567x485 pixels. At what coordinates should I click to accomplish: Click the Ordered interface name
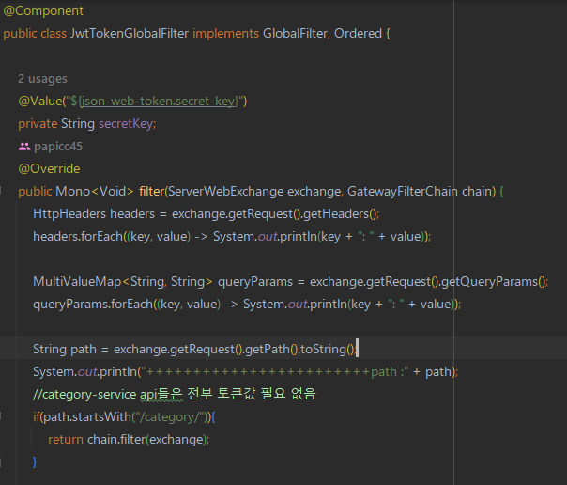click(x=358, y=33)
